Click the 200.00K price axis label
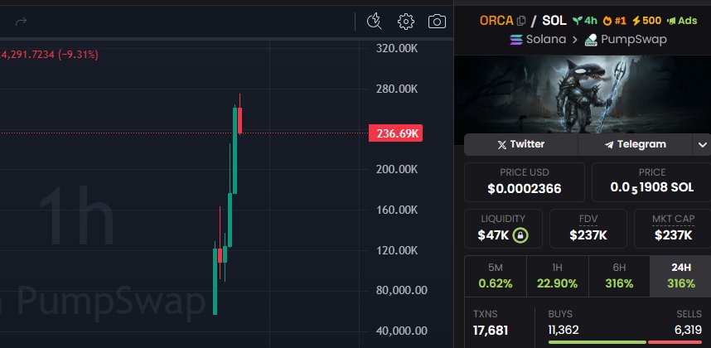 pos(397,170)
